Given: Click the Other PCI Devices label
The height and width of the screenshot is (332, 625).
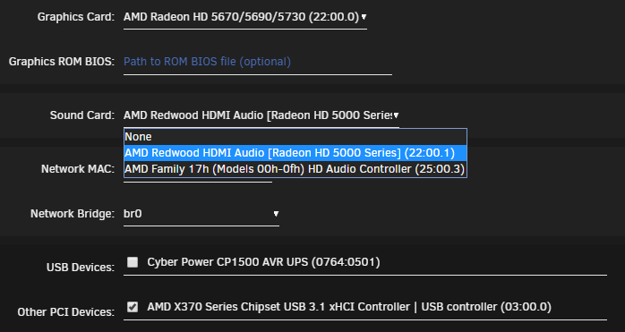Looking at the screenshot, I should (x=65, y=312).
